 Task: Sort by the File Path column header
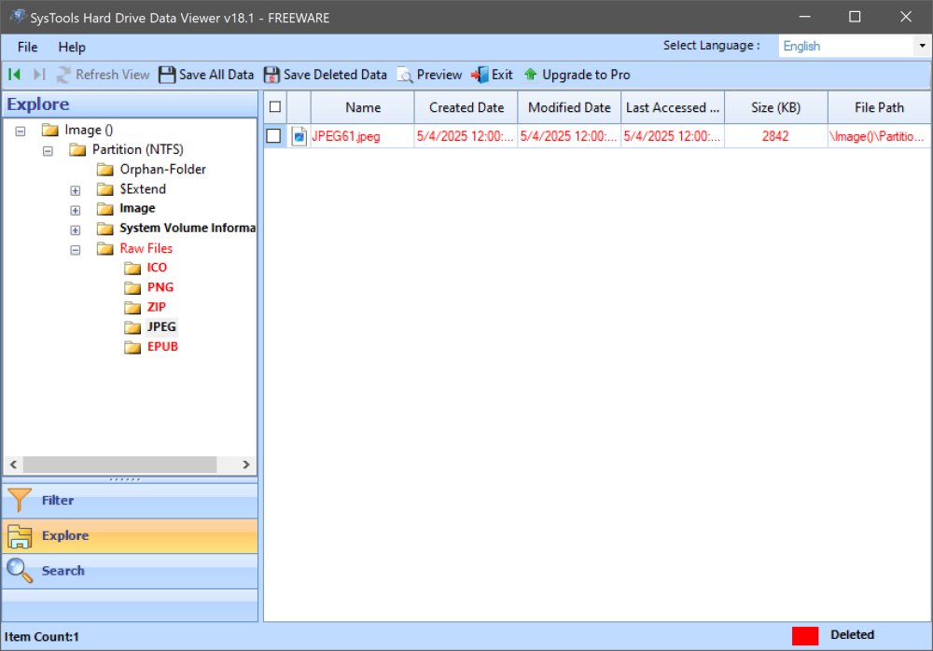[879, 107]
